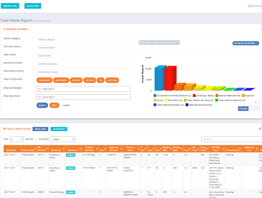Toggle the chart Pounds unit switch
The height and width of the screenshot is (198, 262).
249,109
